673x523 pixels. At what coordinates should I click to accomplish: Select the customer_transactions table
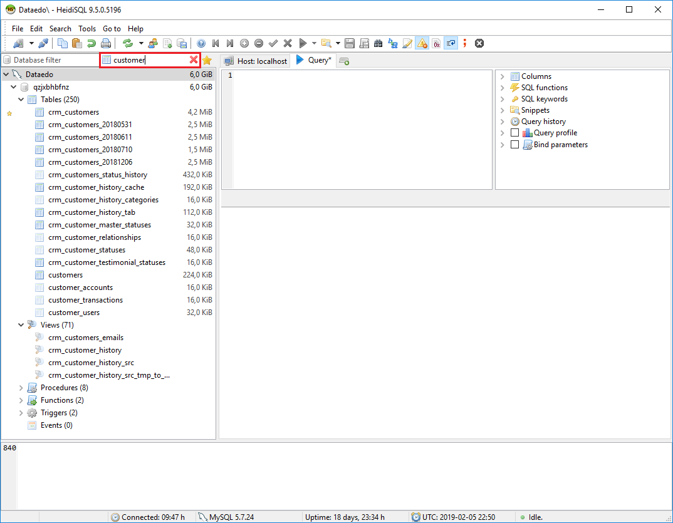85,300
